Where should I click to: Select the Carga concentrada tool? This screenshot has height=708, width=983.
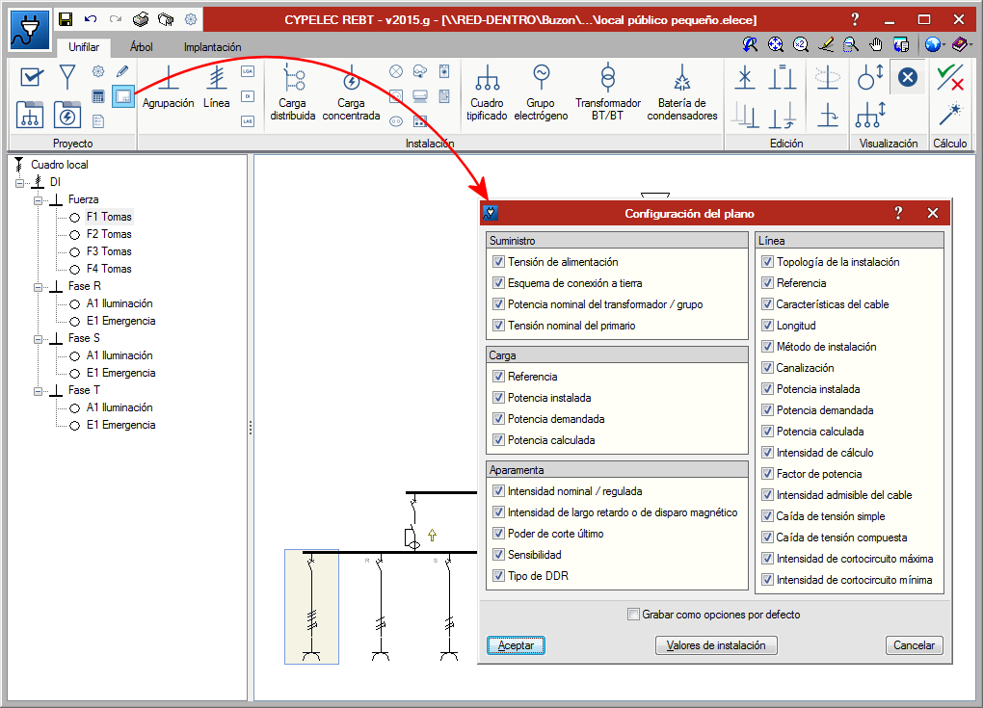351,92
